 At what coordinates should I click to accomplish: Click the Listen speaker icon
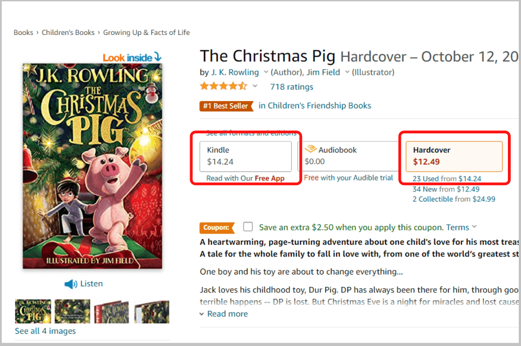tap(70, 284)
